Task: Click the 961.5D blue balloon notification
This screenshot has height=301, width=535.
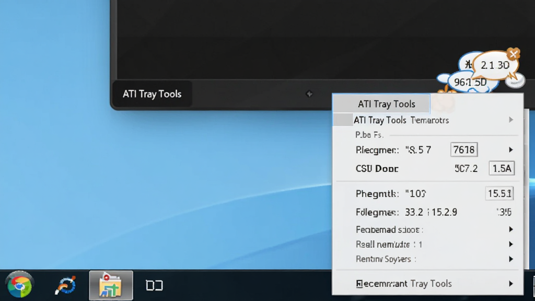Action: tap(470, 82)
